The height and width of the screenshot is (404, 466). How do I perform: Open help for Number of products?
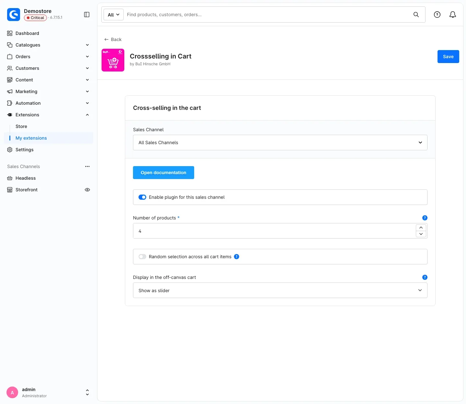425,218
